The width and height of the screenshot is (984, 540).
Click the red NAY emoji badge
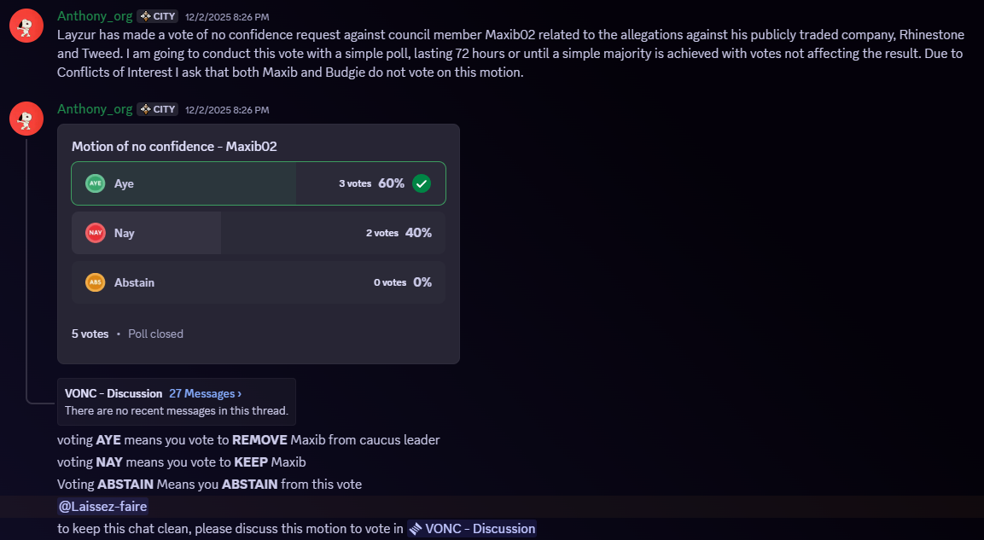pyautogui.click(x=96, y=233)
